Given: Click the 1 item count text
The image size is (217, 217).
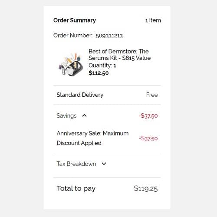Looking at the screenshot, I should [153, 20].
